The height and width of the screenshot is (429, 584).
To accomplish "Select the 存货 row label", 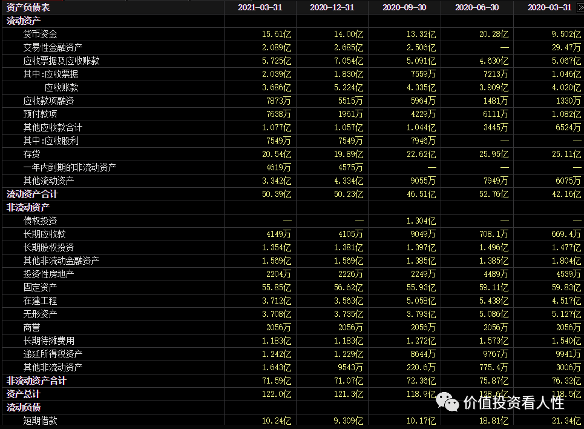I will coord(31,155).
